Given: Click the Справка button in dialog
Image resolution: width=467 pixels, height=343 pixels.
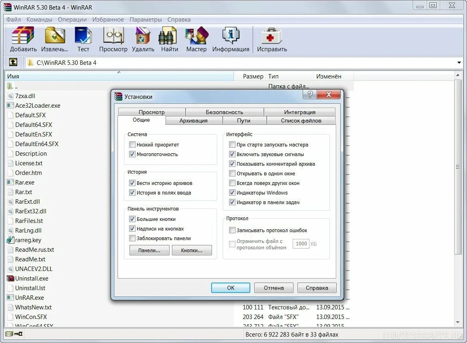Looking at the screenshot, I should (x=317, y=288).
